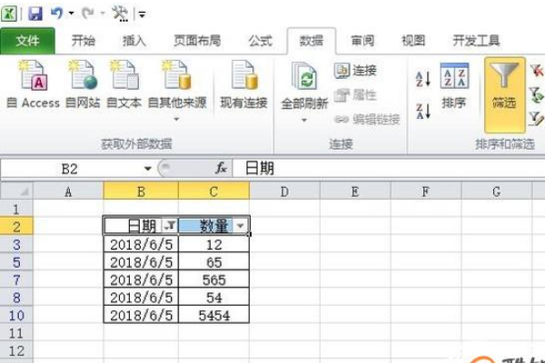Click the Select All corner button
This screenshot has width=545, height=363.
click(16, 191)
